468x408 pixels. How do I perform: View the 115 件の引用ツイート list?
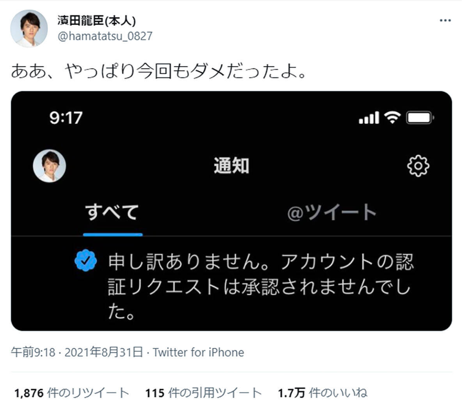(x=204, y=393)
